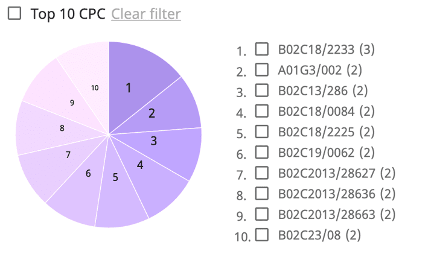Screen dimensions: 434x263
Task: Select pie slice number 5
Action: pyautogui.click(x=118, y=184)
